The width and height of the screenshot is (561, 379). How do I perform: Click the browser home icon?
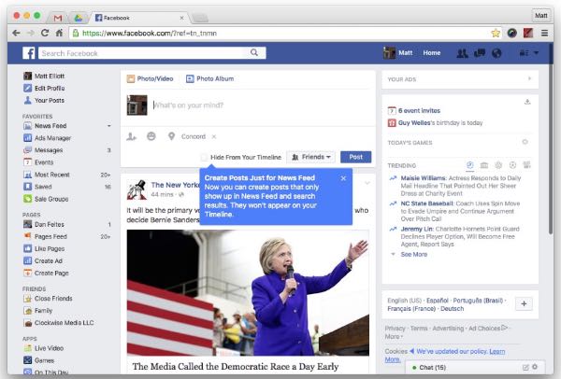point(59,33)
